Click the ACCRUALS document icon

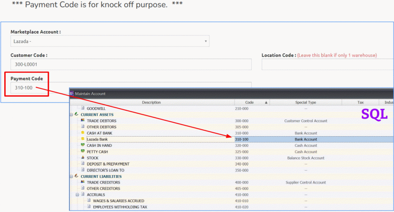coord(83,194)
